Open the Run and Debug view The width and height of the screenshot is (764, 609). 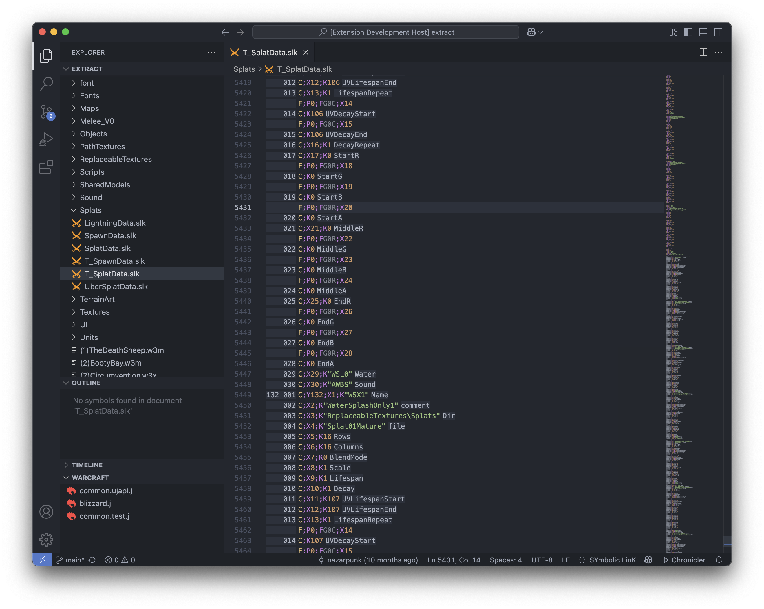pos(46,139)
